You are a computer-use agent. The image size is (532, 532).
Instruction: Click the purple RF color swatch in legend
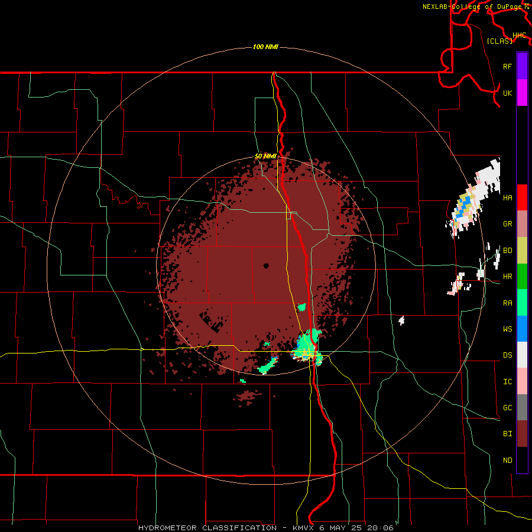click(522, 66)
